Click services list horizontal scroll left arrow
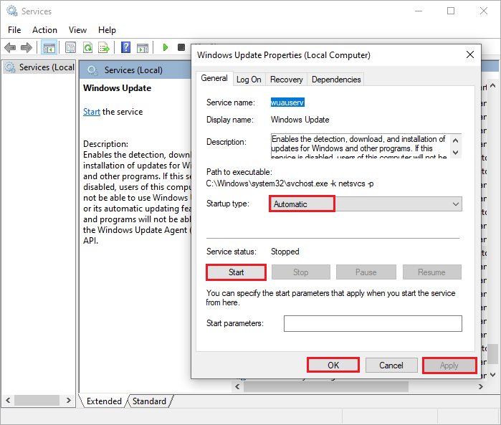This screenshot has height=425, width=501. (x=237, y=386)
